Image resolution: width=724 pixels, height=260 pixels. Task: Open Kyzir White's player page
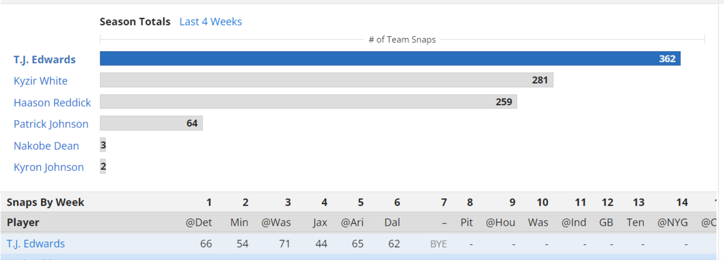[x=40, y=81]
